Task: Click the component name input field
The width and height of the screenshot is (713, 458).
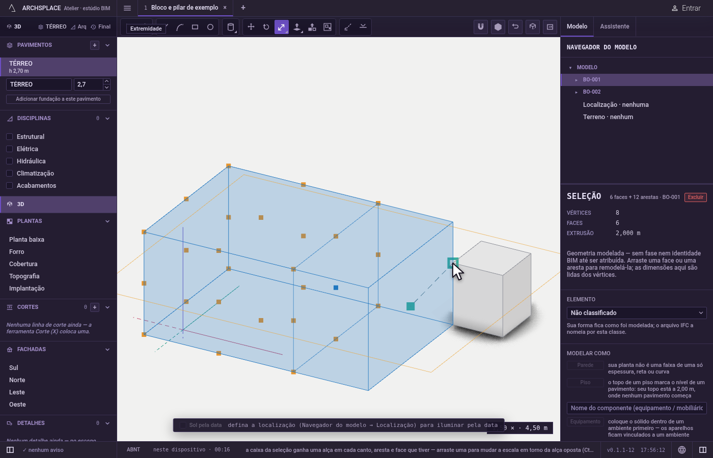Action: [637, 408]
